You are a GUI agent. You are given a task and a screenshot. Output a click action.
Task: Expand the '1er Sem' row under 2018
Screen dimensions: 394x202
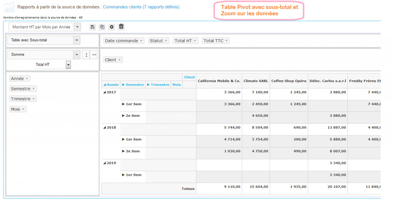point(124,139)
